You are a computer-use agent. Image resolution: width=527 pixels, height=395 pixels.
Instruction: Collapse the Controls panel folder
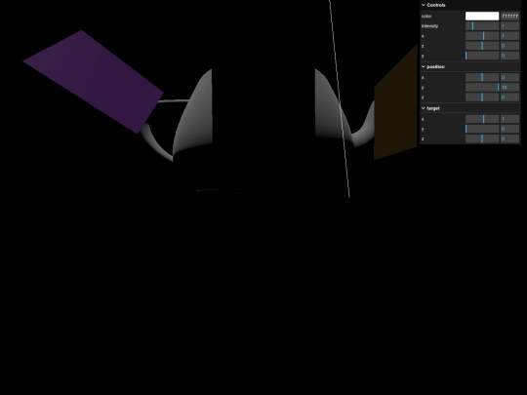coord(469,5)
